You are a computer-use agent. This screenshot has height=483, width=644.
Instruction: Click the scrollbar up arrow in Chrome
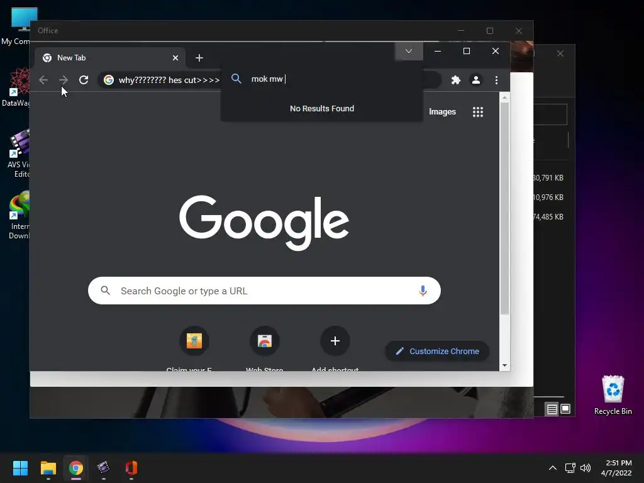point(505,97)
